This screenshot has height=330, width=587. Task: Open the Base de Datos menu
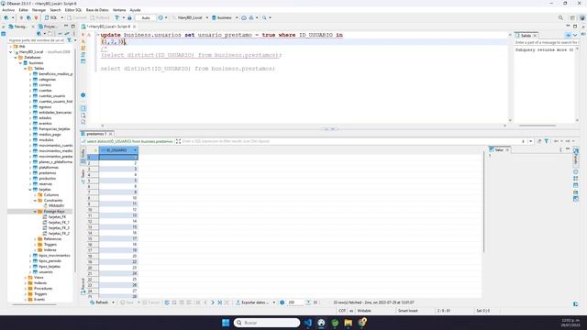pos(97,10)
